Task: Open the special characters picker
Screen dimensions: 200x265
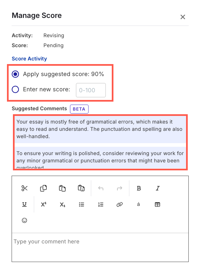Action: (139, 204)
